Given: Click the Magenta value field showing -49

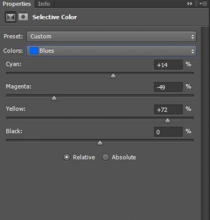Looking at the screenshot, I should point(168,87).
